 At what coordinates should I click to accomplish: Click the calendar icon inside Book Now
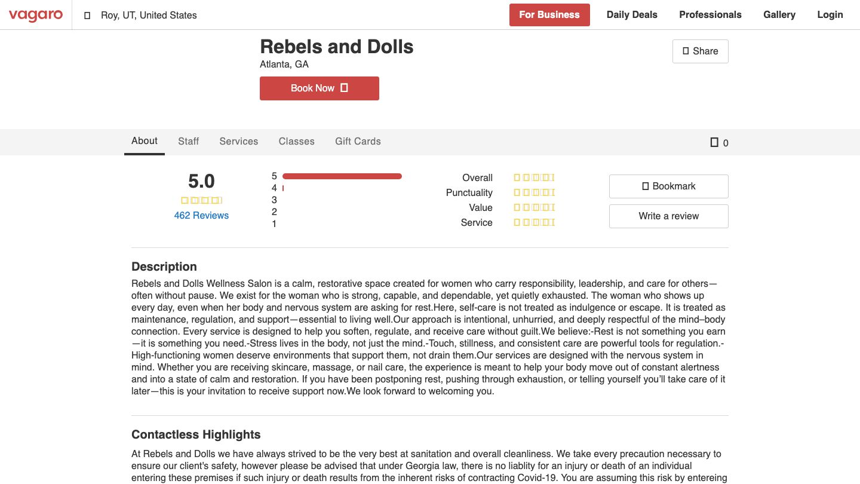pyautogui.click(x=343, y=88)
